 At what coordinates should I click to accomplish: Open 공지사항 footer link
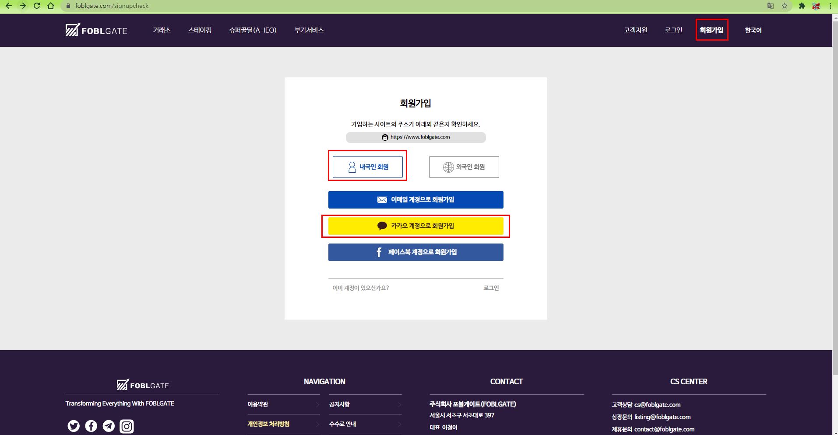[339, 404]
